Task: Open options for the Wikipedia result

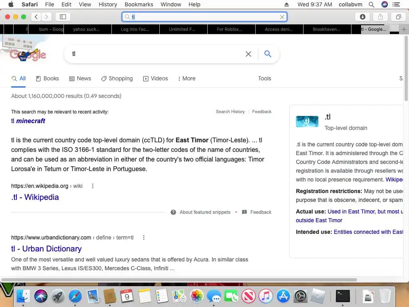Action: click(93, 186)
